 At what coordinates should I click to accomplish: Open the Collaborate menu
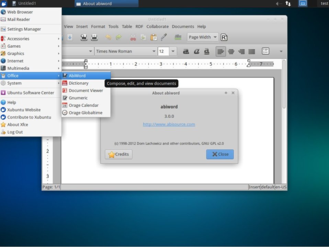click(157, 27)
